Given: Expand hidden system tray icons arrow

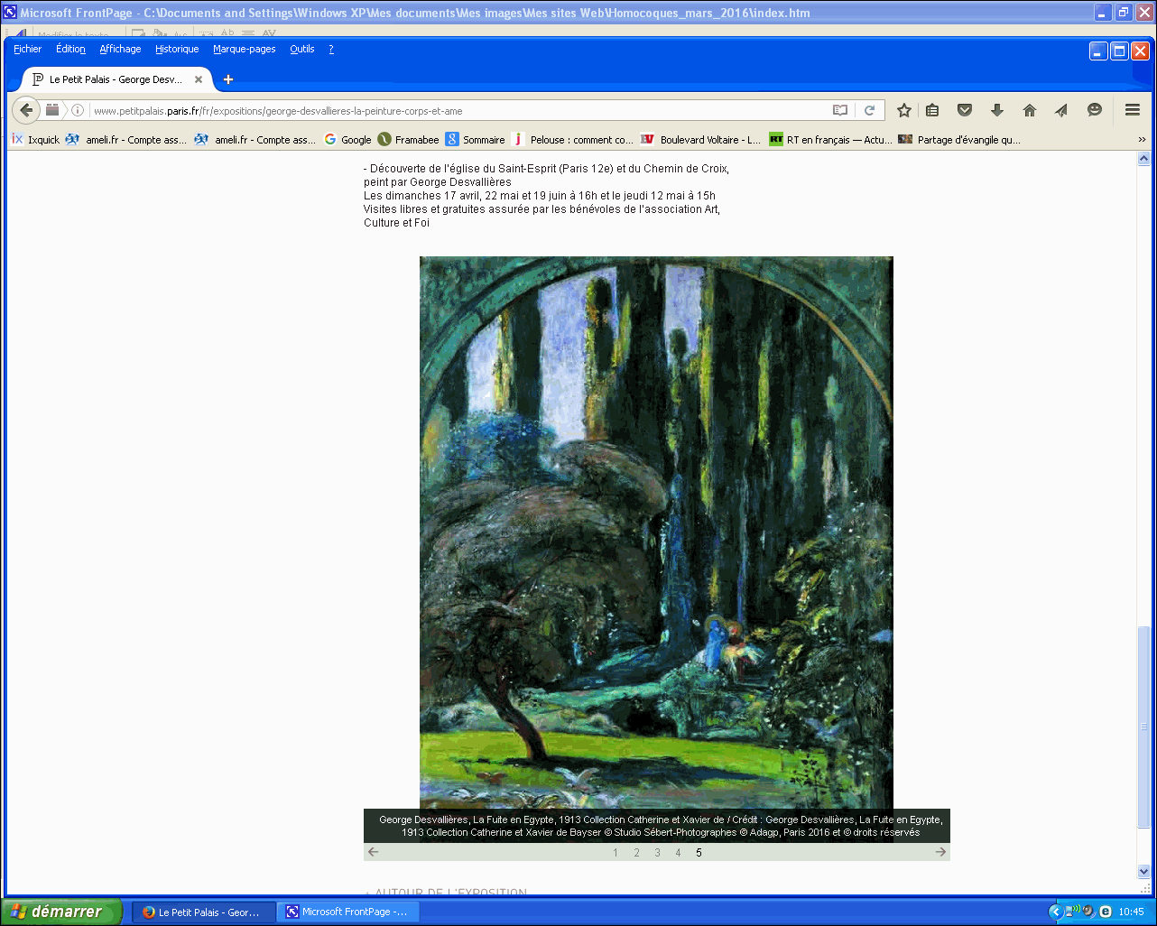Looking at the screenshot, I should tap(1055, 912).
